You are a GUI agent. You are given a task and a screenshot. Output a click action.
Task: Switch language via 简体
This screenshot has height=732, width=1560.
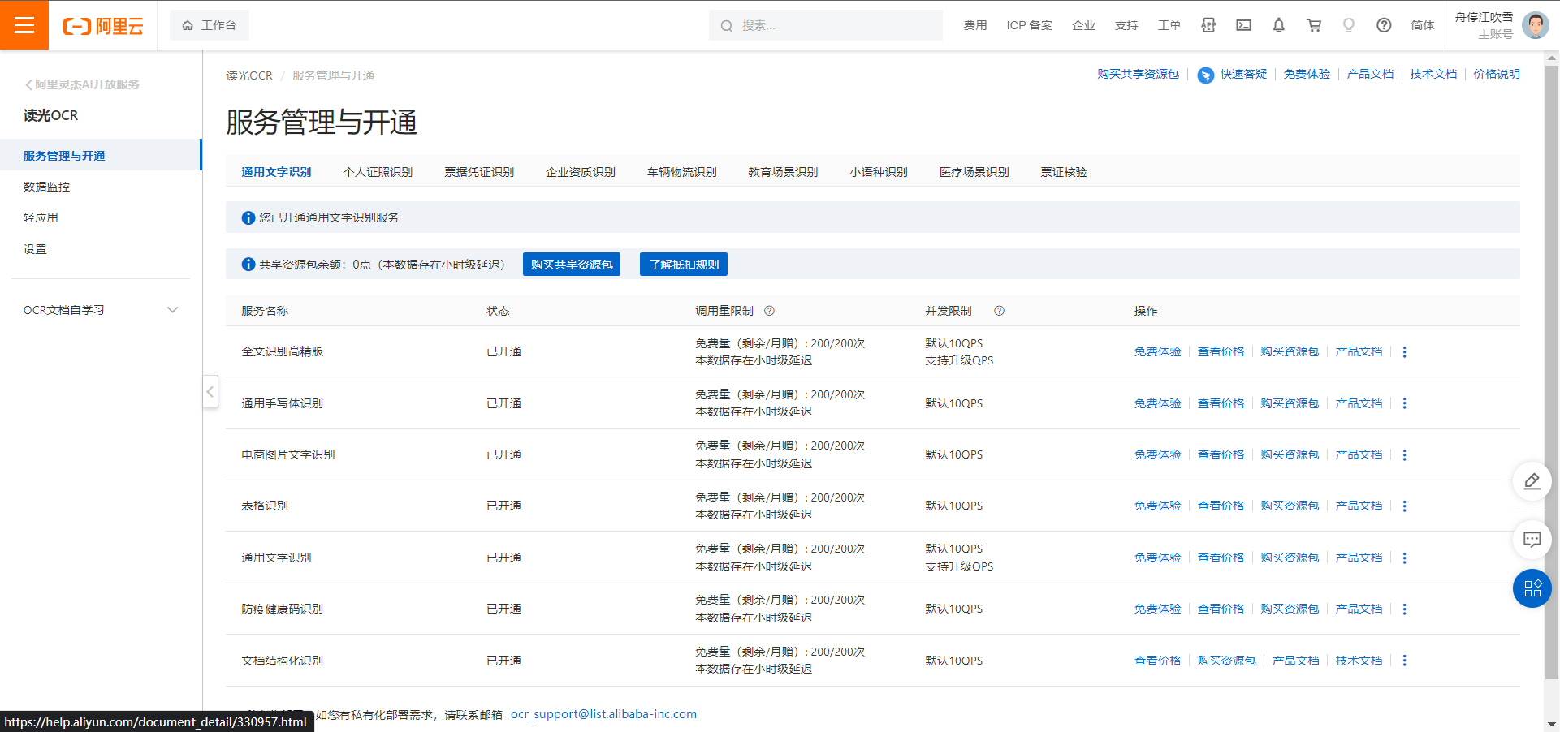pyautogui.click(x=1423, y=25)
